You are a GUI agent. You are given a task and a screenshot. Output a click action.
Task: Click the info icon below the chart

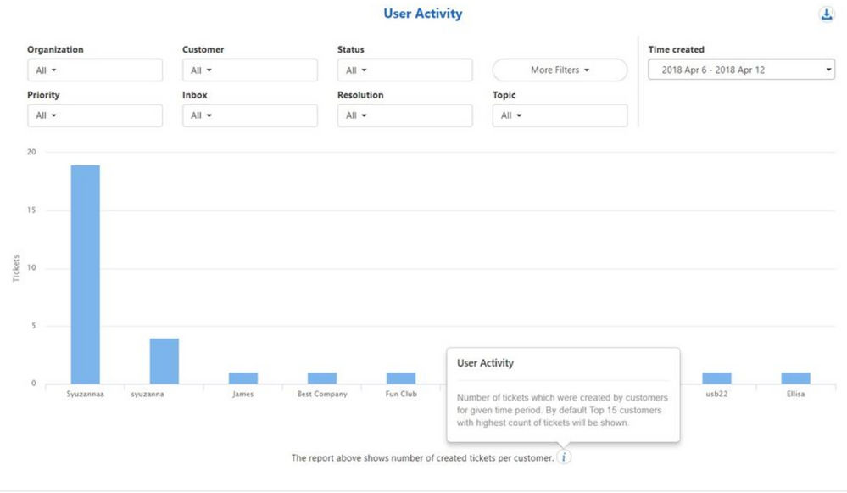[564, 457]
